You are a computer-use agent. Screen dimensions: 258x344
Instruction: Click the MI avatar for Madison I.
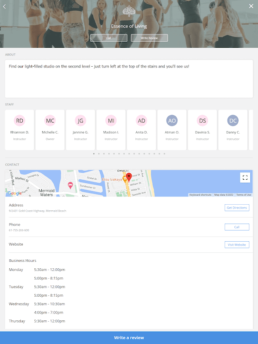111,120
